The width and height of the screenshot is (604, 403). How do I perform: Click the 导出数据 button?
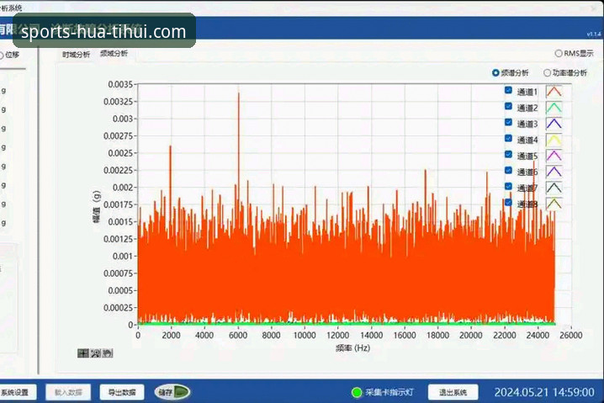click(122, 393)
